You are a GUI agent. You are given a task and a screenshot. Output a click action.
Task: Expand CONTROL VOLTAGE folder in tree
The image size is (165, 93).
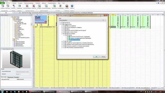[14, 24]
